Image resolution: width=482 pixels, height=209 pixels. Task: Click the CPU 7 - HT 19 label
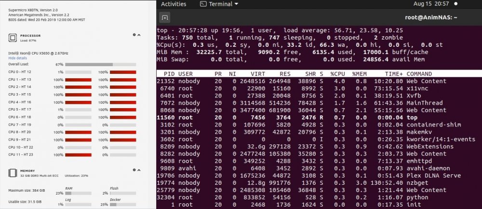[20, 125]
